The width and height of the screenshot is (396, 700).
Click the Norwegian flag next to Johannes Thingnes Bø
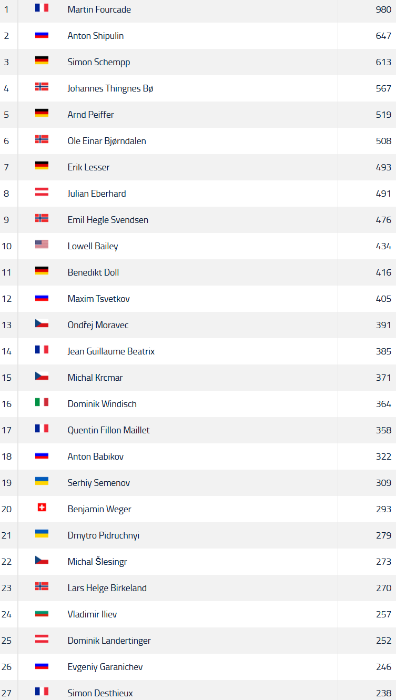42,87
